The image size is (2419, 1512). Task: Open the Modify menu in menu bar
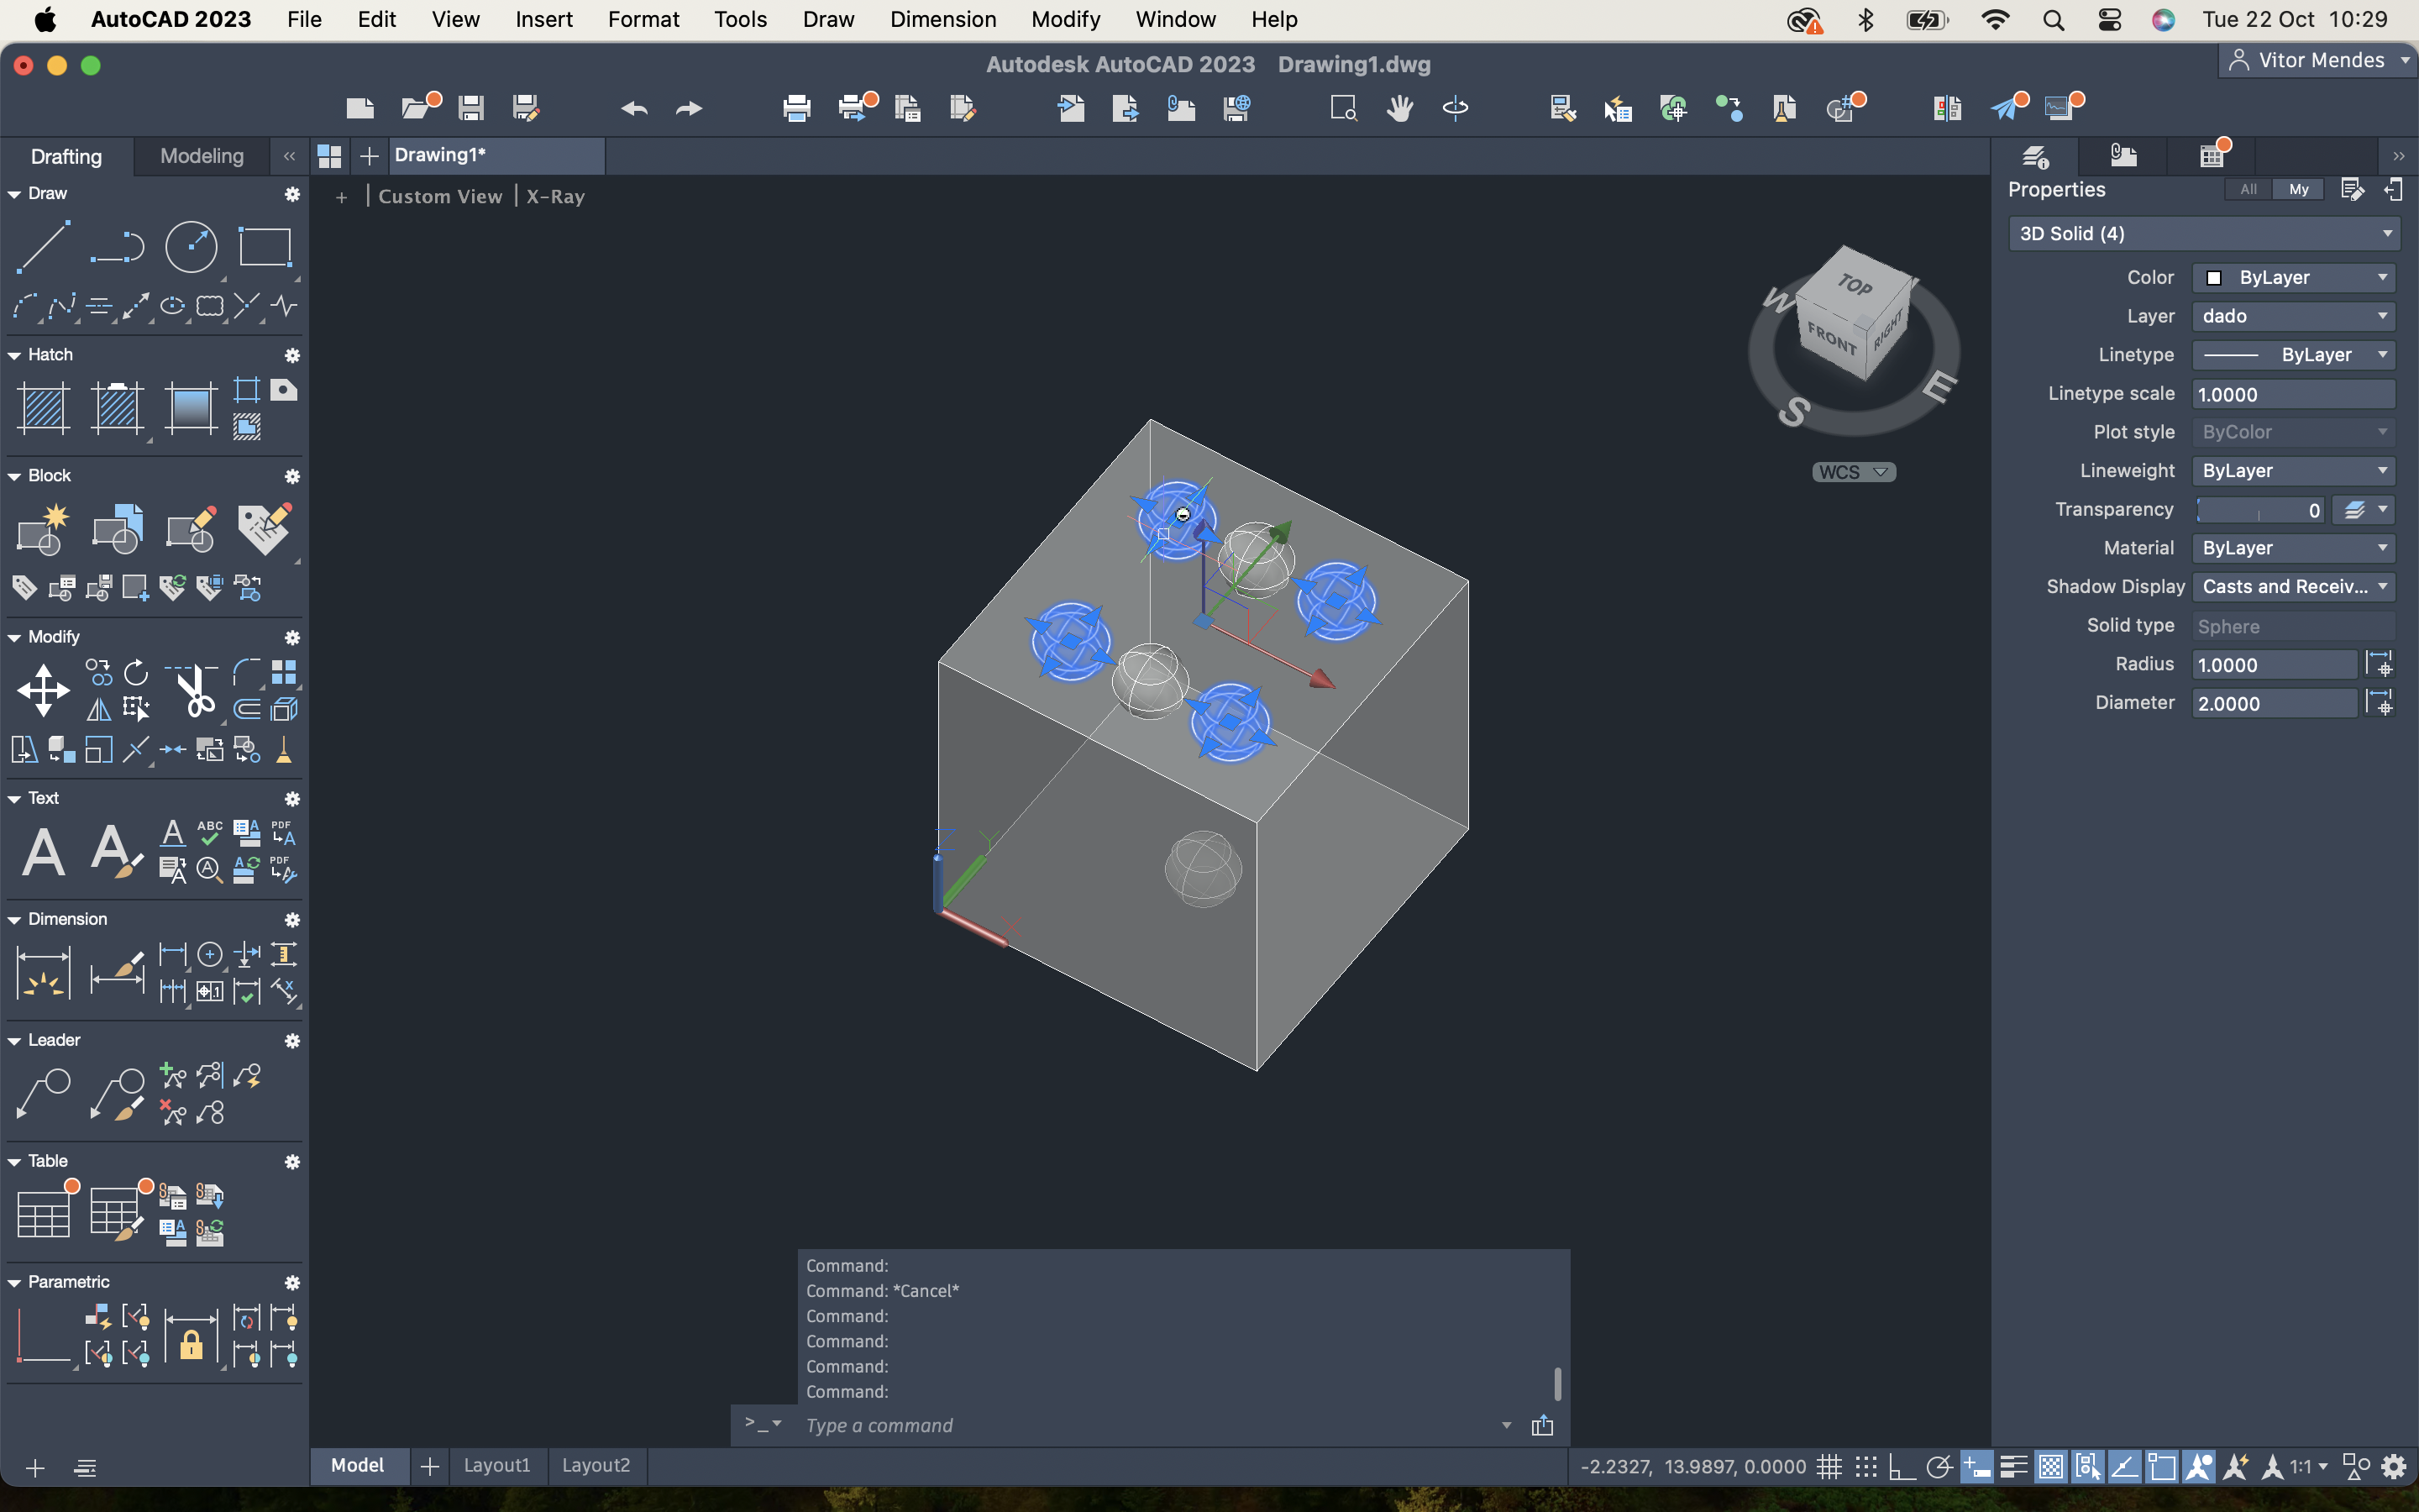(1066, 19)
